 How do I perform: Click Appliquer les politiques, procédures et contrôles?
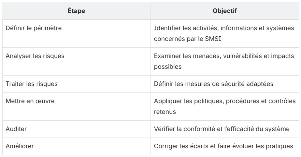(225, 101)
